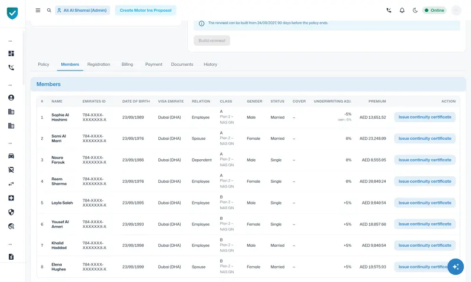Click the search magnifier icon
This screenshot has height=282, width=471.
(x=49, y=10)
